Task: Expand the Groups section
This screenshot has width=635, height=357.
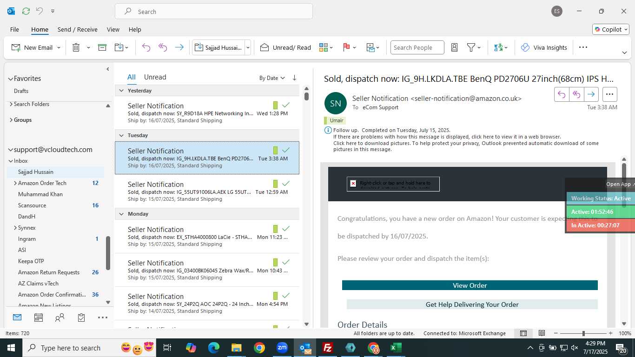Action: click(x=11, y=120)
